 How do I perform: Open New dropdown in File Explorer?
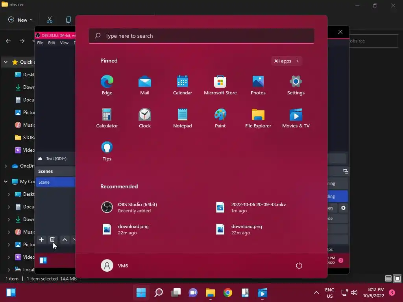coord(20,20)
